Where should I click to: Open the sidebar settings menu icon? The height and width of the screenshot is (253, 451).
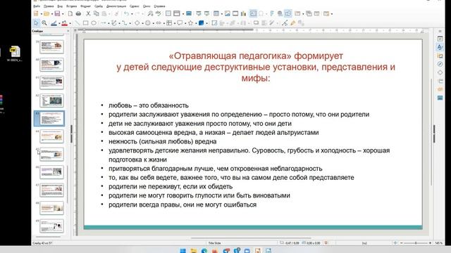click(440, 31)
